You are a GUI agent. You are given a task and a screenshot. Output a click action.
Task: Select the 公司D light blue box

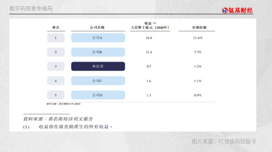[x=98, y=95]
